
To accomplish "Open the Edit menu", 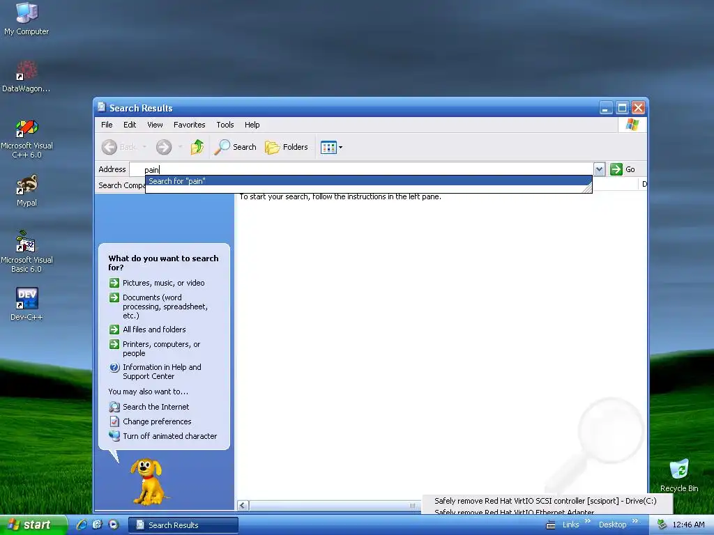I will (x=130, y=125).
